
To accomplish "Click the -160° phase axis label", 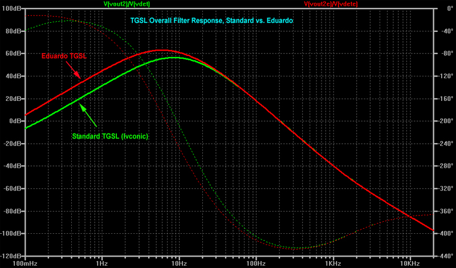I will 445,99.
